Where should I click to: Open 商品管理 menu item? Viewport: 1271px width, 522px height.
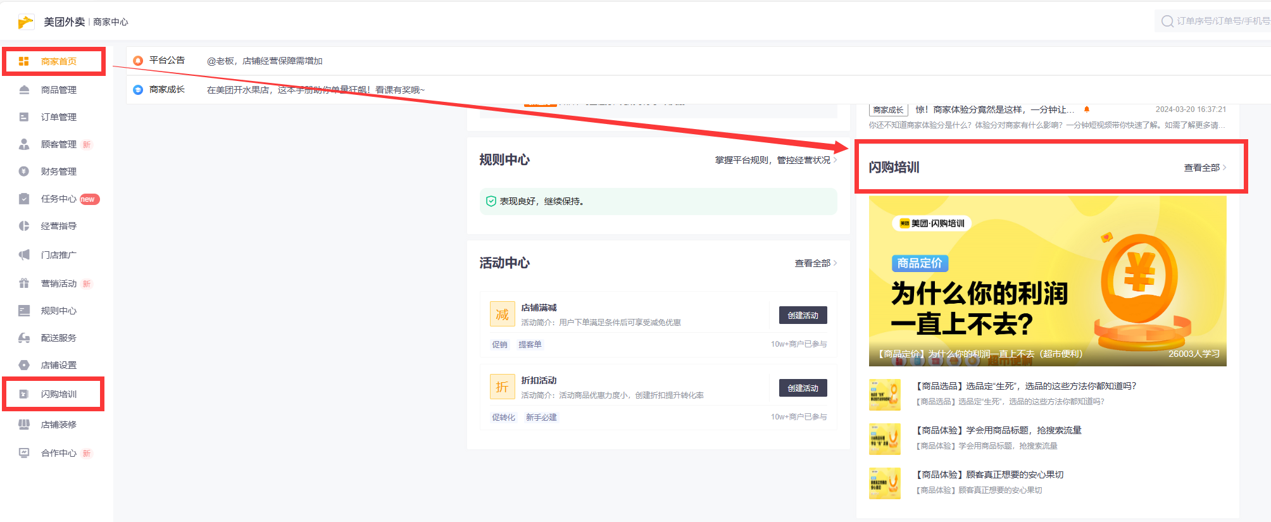click(58, 90)
